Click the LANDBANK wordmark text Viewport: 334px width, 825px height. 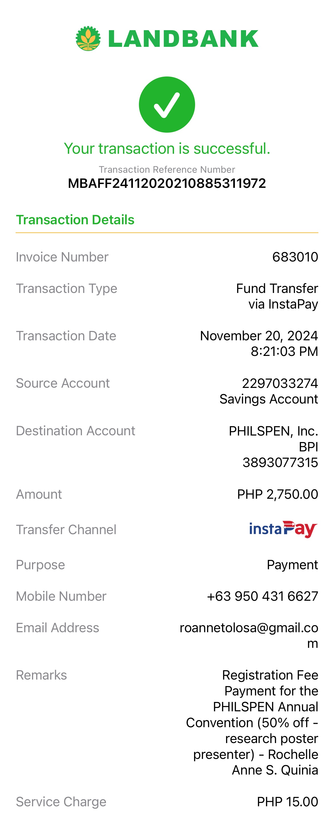pos(183,39)
